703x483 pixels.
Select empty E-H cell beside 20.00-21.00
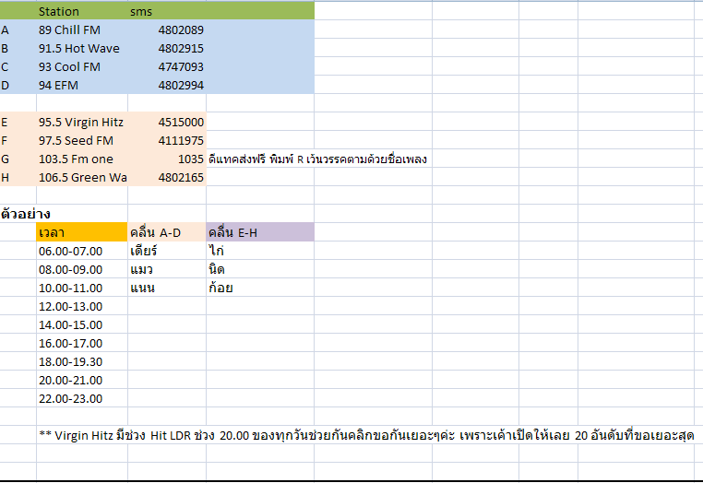[260, 380]
